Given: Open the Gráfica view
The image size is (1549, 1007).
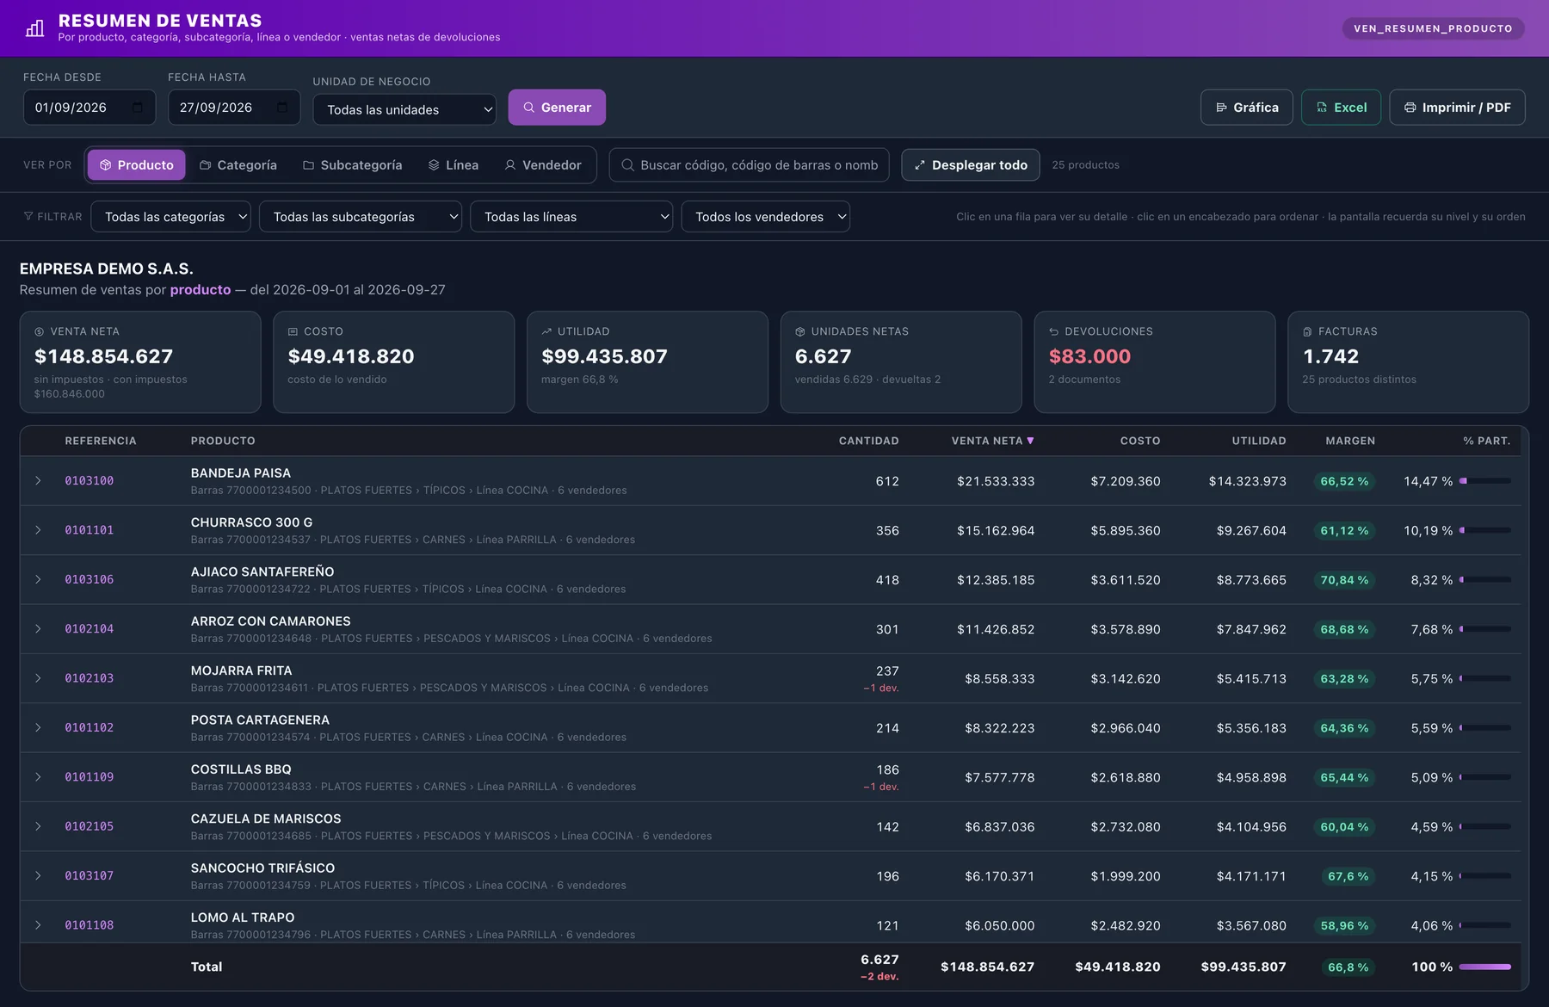Looking at the screenshot, I should point(1247,108).
